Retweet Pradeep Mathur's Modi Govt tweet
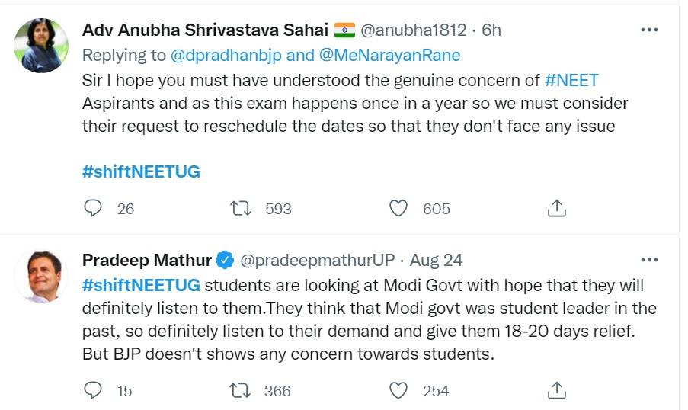Viewport: 688px width, 410px height. 241,390
